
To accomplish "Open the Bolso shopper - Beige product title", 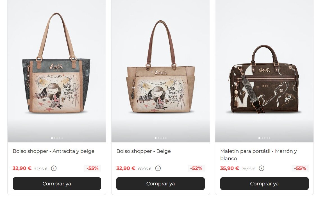I will 144,151.
